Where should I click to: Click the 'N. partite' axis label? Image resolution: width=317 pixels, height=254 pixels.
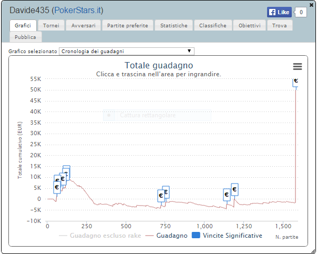tap(287, 237)
